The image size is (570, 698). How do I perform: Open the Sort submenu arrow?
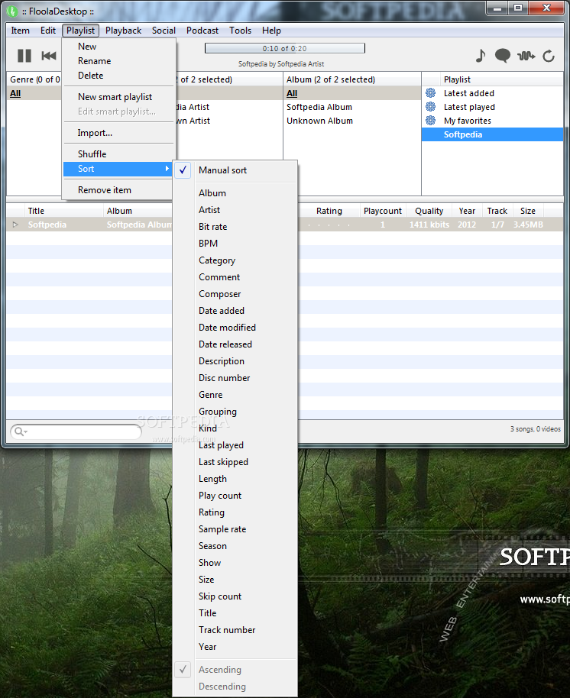(x=167, y=169)
